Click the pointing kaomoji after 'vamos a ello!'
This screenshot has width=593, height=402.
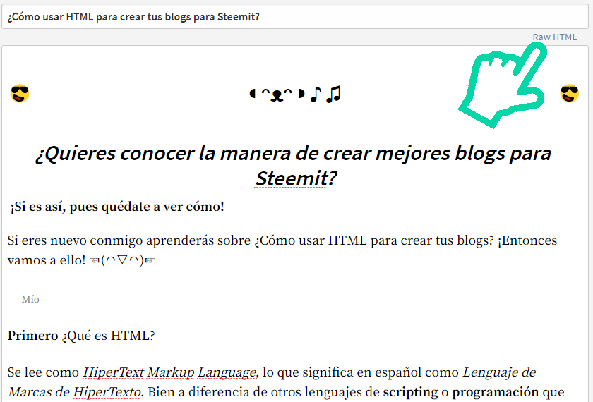pos(123,260)
